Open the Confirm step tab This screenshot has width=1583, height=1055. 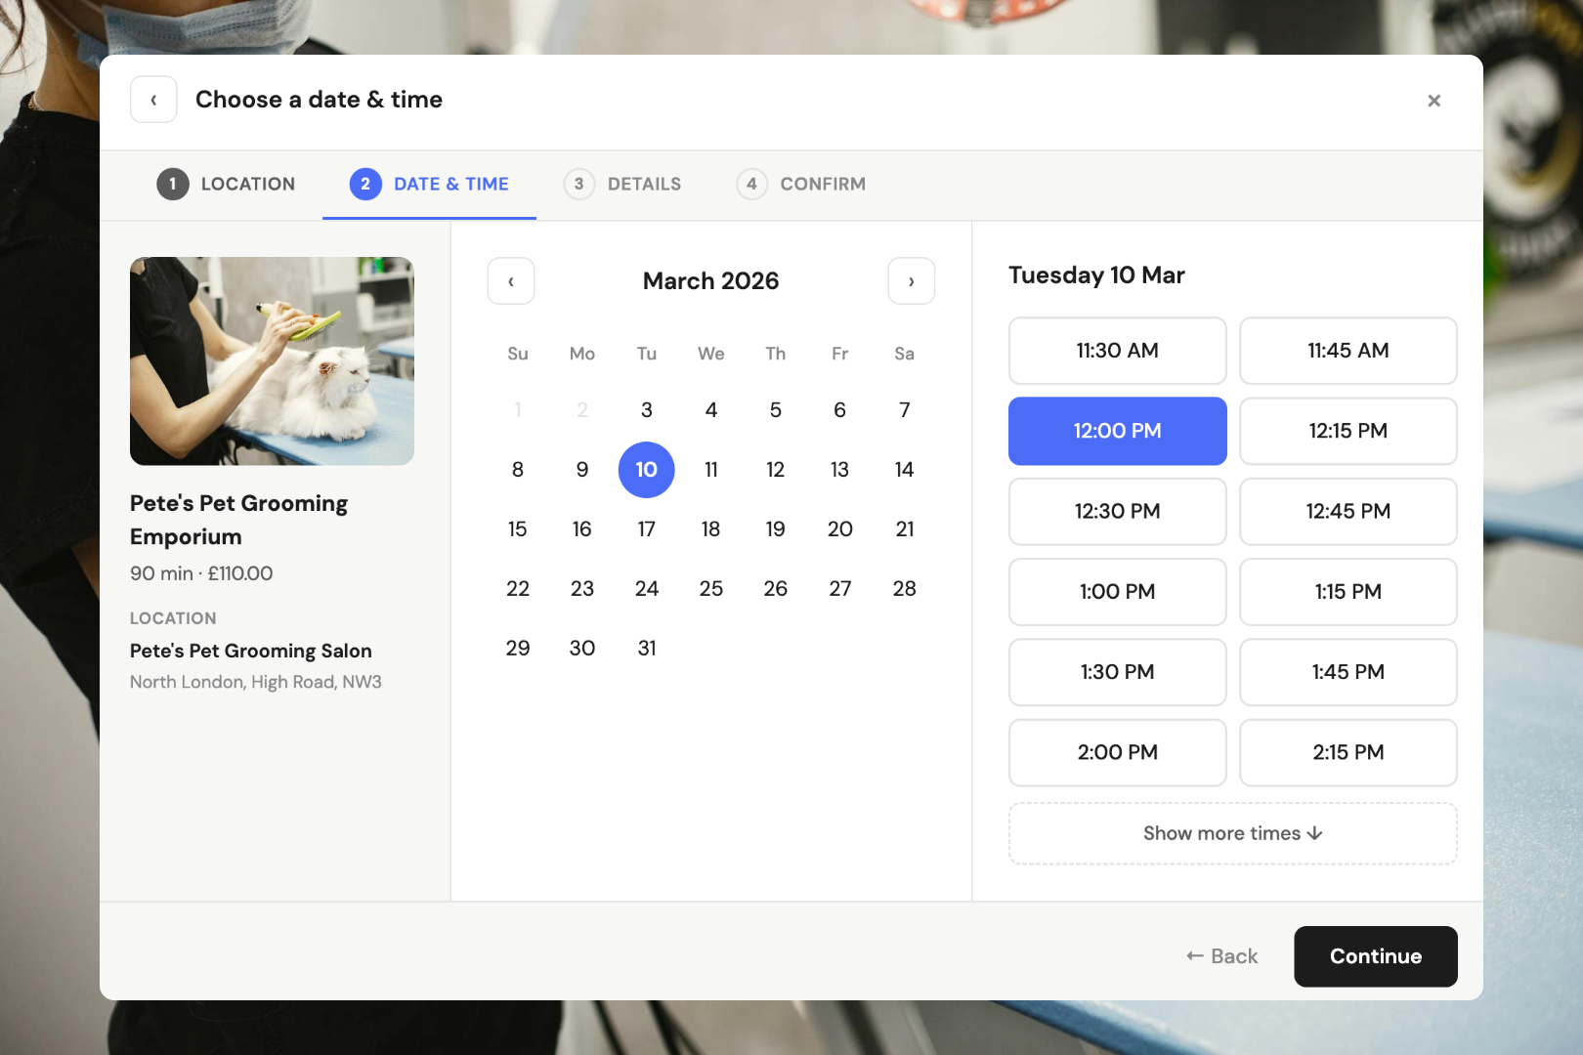pyautogui.click(x=822, y=184)
